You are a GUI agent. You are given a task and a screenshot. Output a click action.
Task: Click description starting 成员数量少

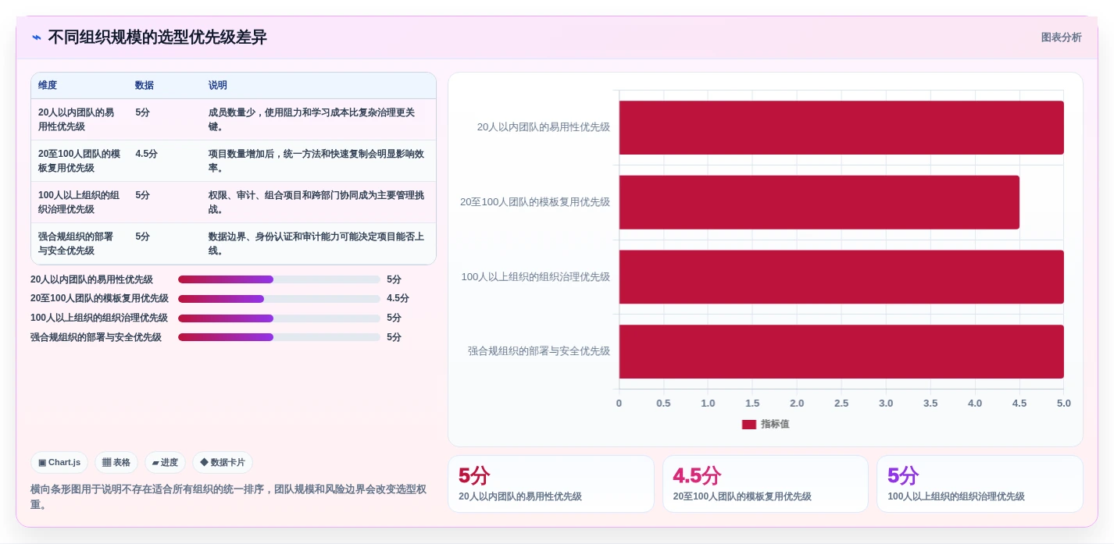click(x=316, y=119)
